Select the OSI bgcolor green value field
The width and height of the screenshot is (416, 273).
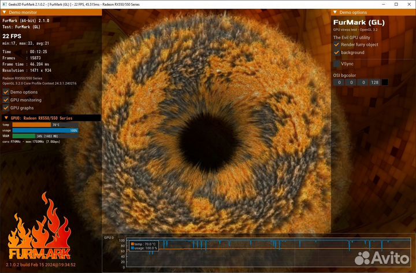(351, 82)
